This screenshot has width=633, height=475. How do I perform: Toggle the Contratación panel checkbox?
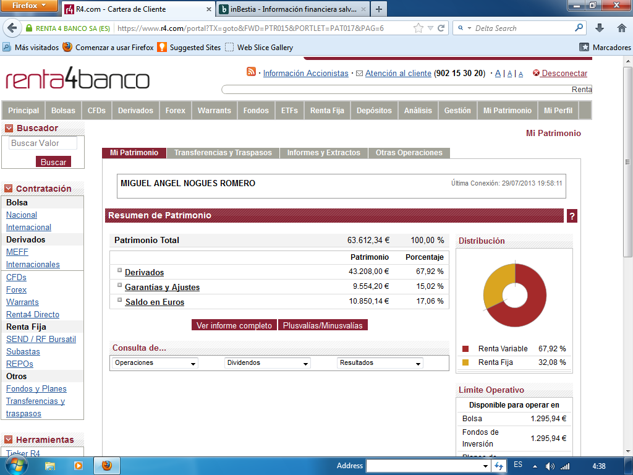9,189
